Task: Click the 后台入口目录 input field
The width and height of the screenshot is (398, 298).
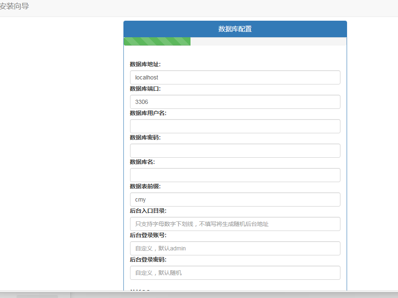Action: (235, 223)
